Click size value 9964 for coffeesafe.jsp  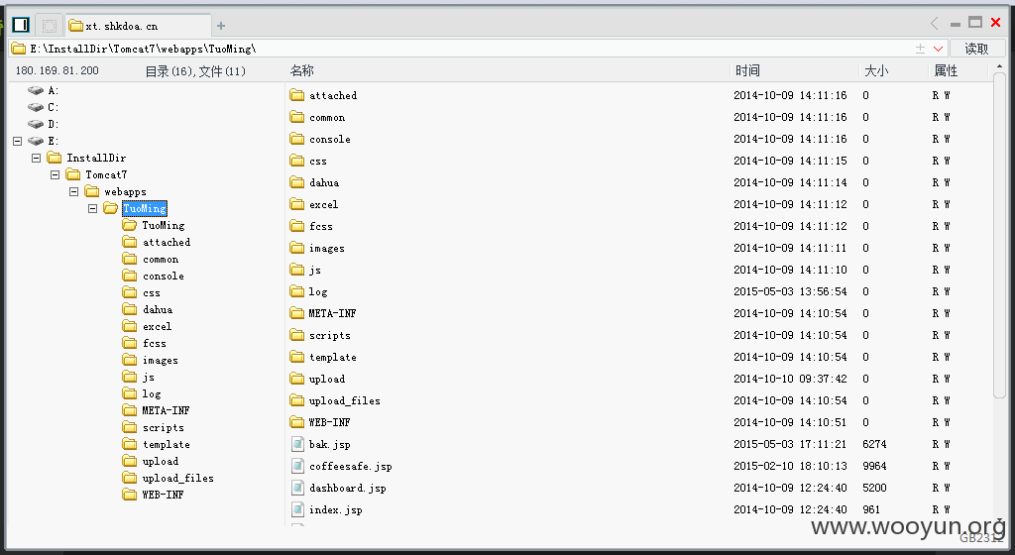874,466
